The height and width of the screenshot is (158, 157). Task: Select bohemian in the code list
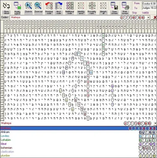coord(6,148)
